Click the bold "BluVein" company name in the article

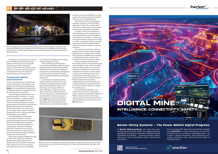(x=9, y=88)
